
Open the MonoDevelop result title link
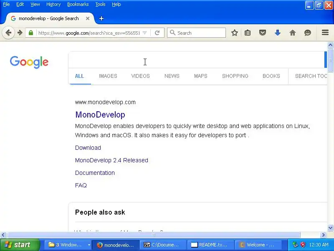[100, 115]
